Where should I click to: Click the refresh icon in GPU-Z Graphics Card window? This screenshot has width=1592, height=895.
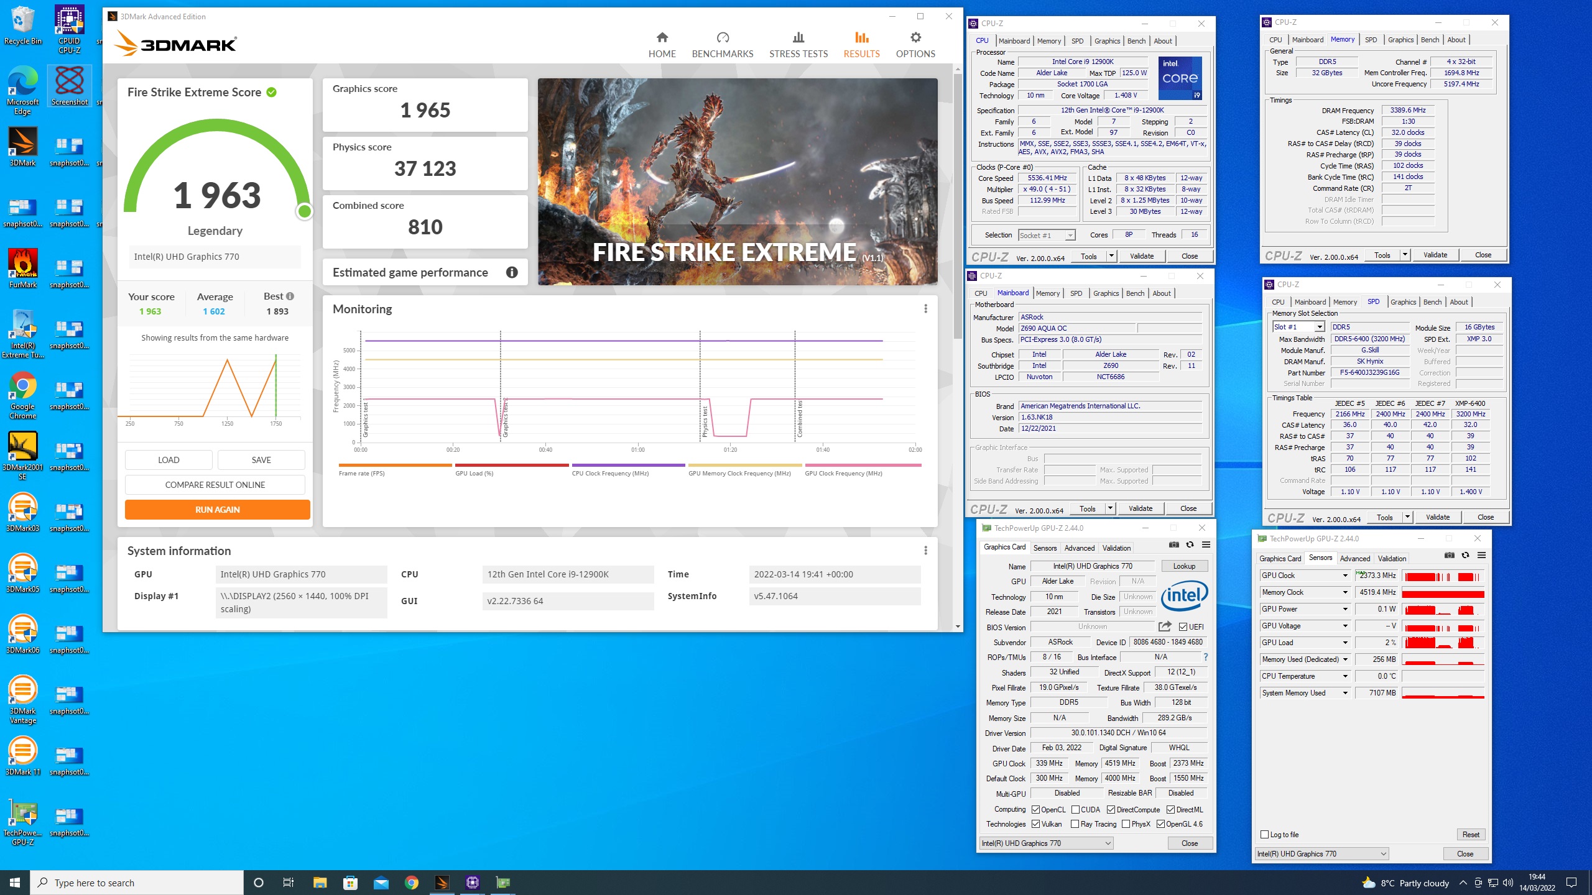click(x=1190, y=545)
